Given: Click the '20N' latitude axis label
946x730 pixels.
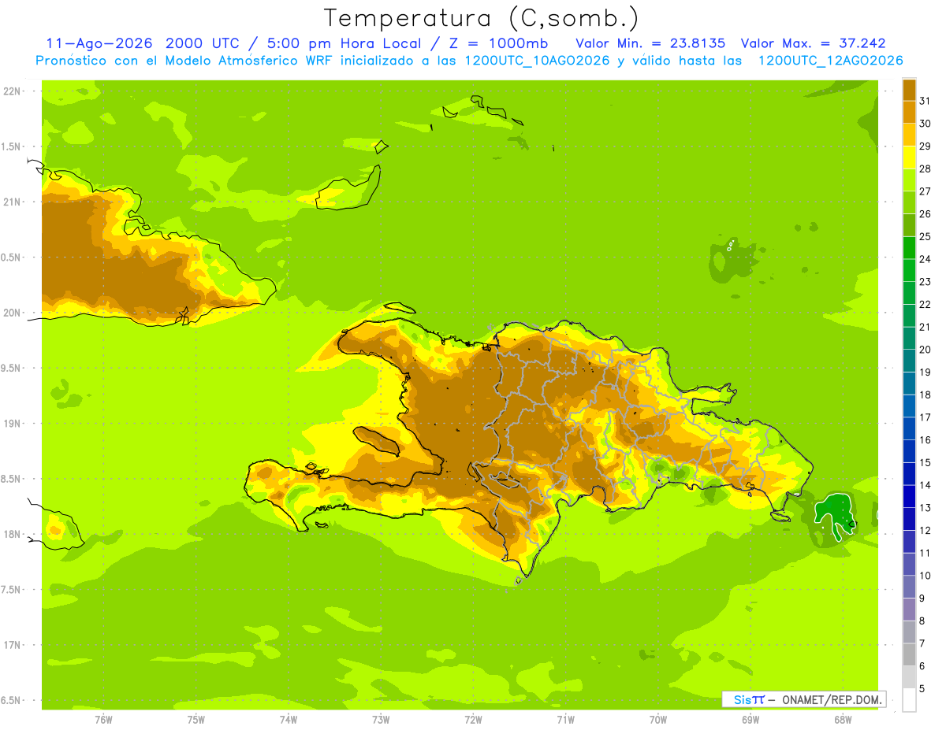Looking at the screenshot, I should click(x=11, y=313).
